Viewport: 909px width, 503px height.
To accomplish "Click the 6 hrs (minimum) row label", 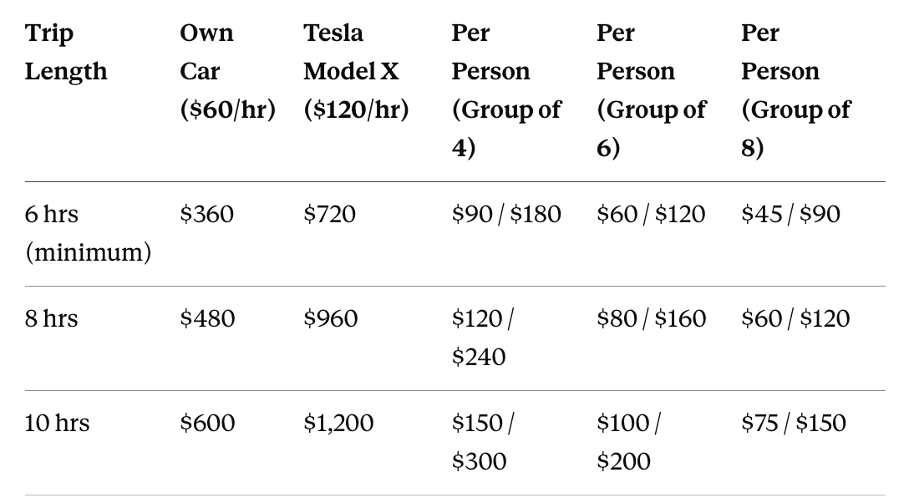I will (88, 234).
